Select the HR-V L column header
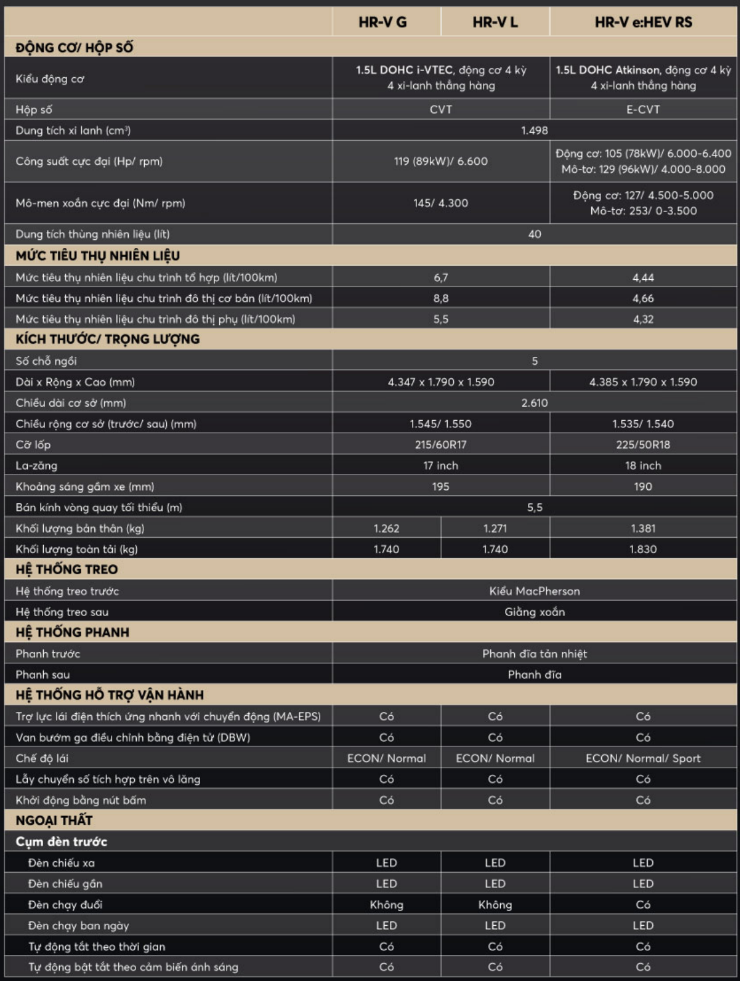 coord(495,22)
